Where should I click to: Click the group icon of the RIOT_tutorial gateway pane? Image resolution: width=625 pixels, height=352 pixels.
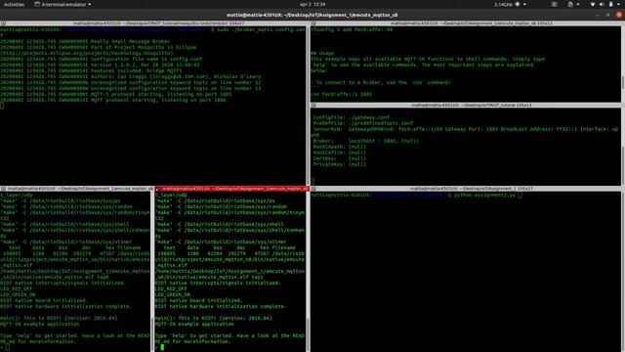click(313, 106)
